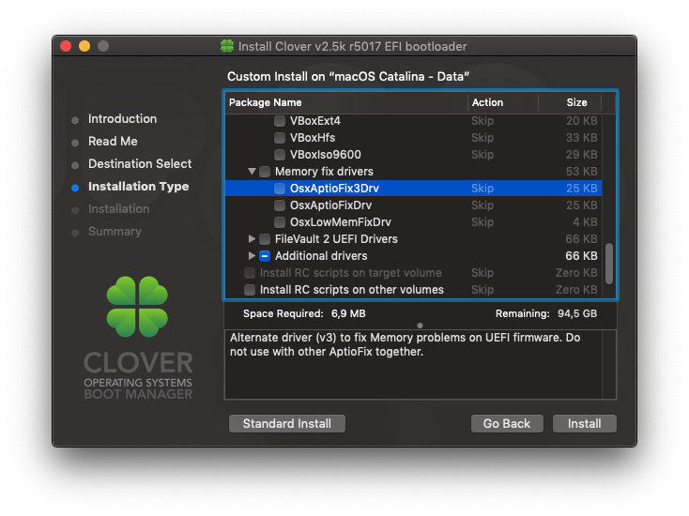Click the Clover leaf icon in title bar
Image resolution: width=689 pixels, height=516 pixels.
[x=227, y=46]
